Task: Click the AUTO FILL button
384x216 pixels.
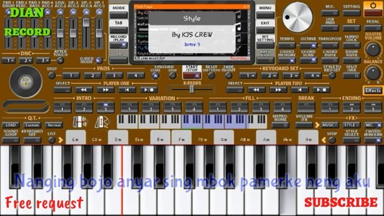Action: point(265,60)
